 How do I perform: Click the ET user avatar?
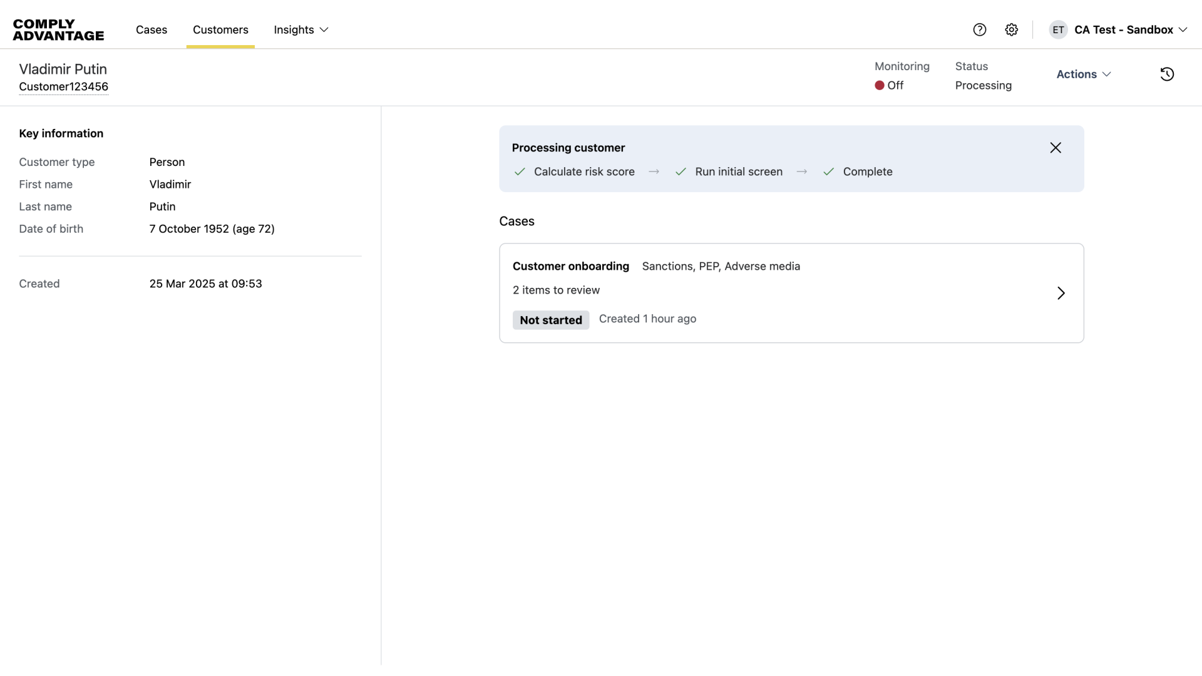(x=1058, y=29)
